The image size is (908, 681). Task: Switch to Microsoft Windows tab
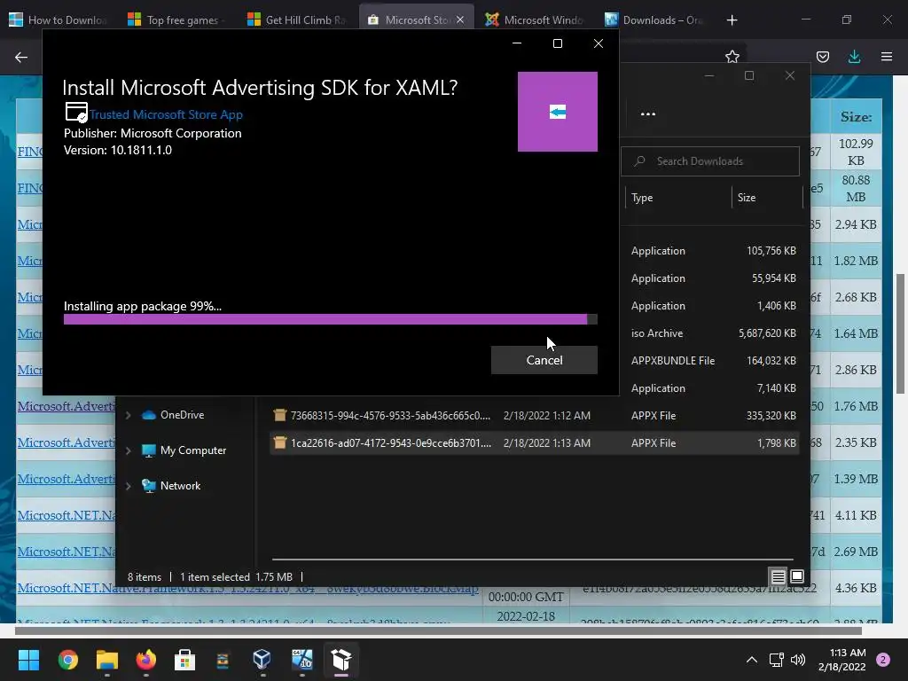(x=534, y=20)
